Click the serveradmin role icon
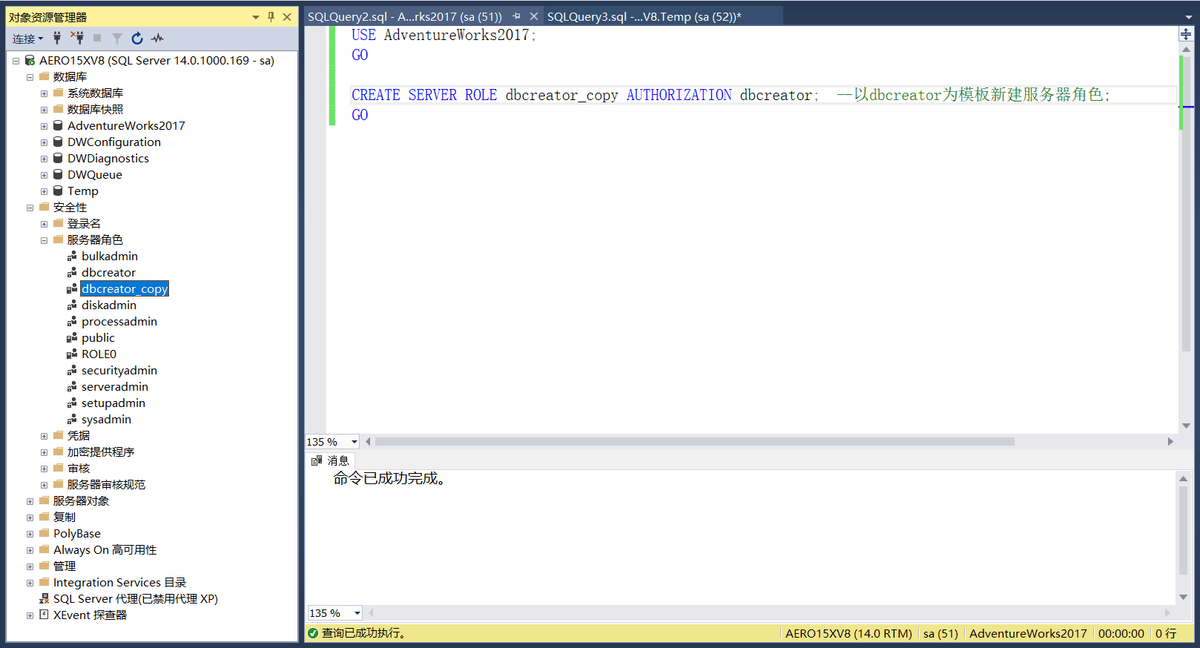The width and height of the screenshot is (1200, 648). pos(72,386)
